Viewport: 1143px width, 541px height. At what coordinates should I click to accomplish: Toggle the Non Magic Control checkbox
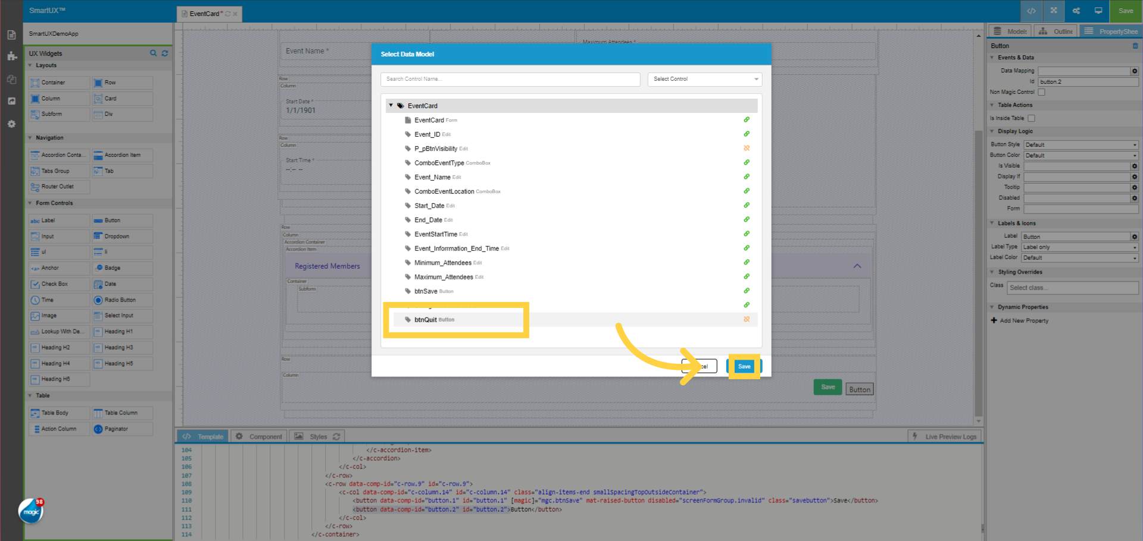[1041, 92]
